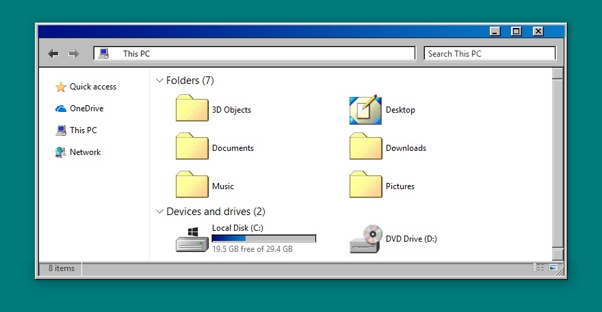
Task: Click the This PC address bar
Action: tap(260, 54)
